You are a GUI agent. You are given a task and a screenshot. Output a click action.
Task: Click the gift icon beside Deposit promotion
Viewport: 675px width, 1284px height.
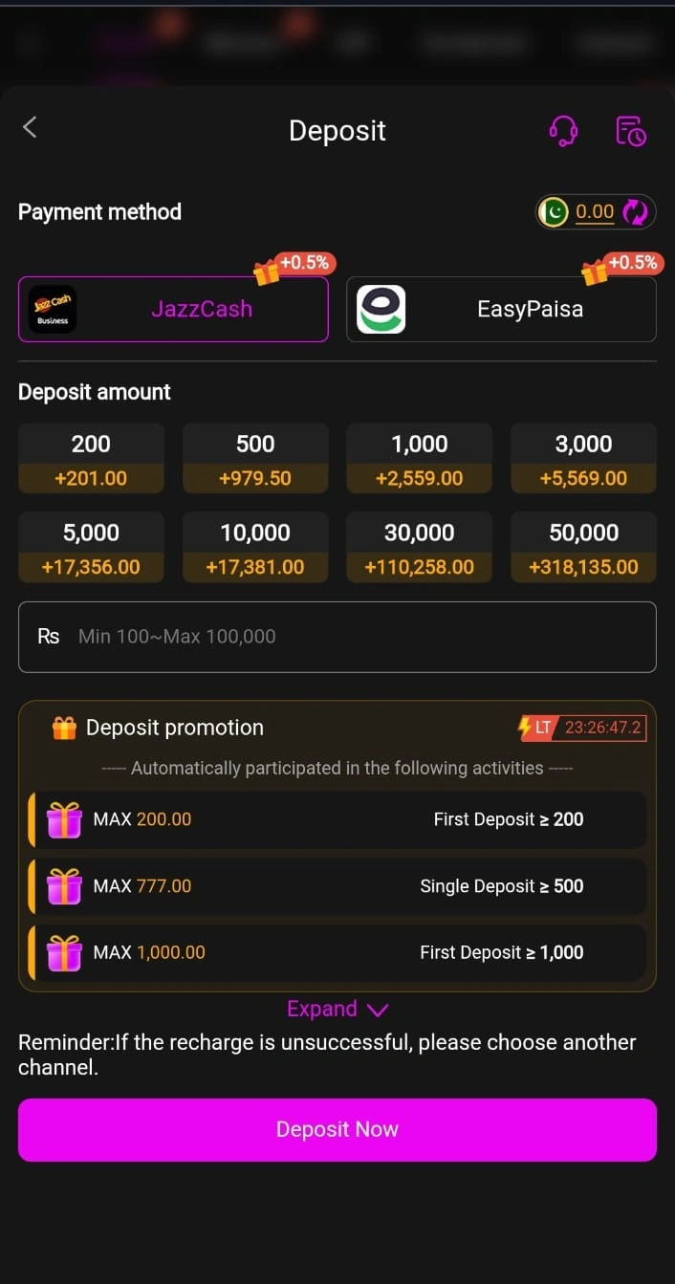[64, 729]
